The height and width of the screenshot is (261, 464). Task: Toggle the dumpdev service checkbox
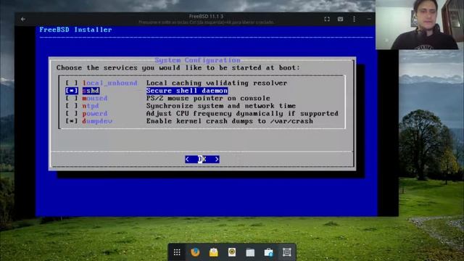(72, 121)
